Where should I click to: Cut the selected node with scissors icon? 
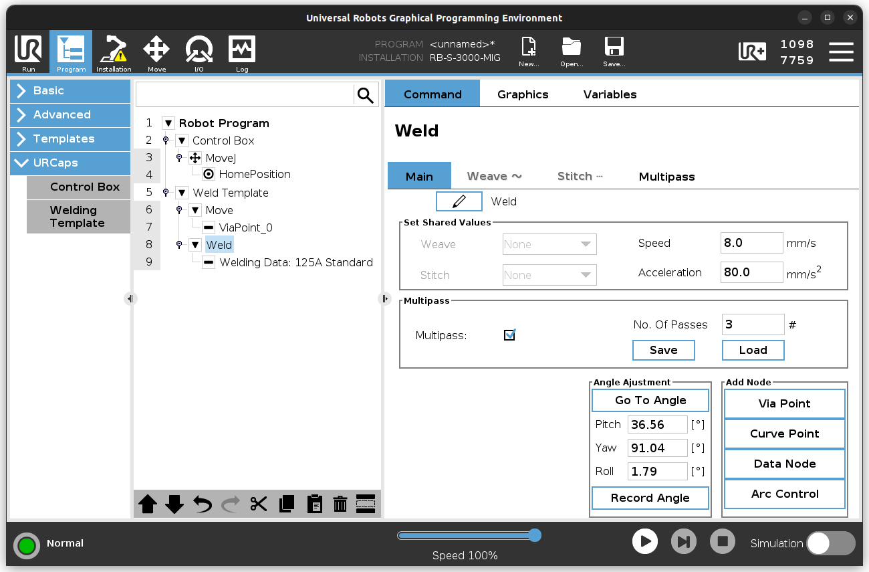[x=259, y=504]
